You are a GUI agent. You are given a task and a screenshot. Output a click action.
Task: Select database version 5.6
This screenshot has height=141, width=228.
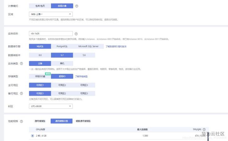click(84, 55)
